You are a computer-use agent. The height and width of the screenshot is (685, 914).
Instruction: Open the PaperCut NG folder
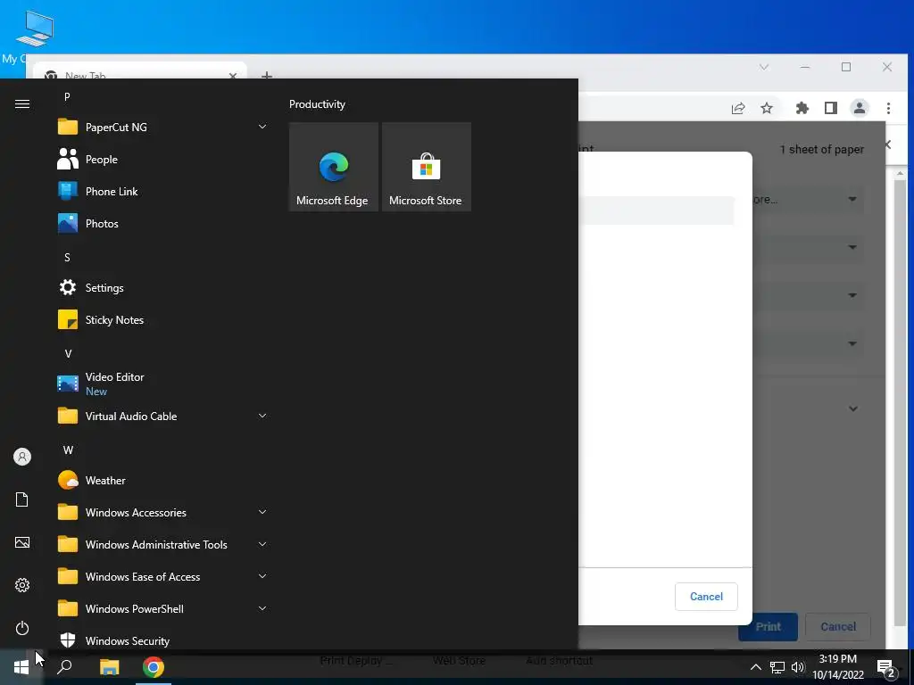(x=162, y=127)
